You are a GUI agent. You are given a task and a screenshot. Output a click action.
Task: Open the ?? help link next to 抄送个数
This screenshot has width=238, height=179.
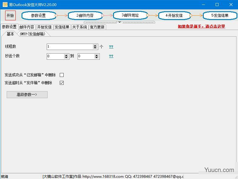(x=111, y=56)
